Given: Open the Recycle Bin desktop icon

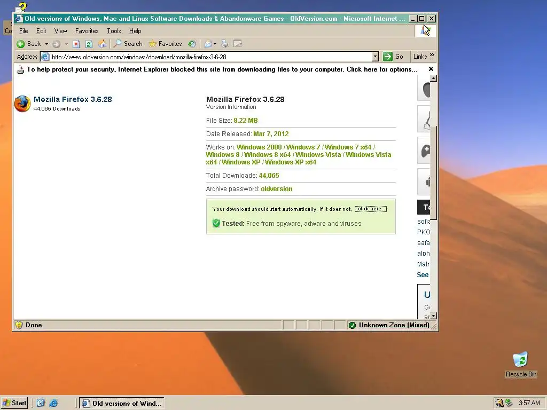Looking at the screenshot, I should [x=521, y=364].
